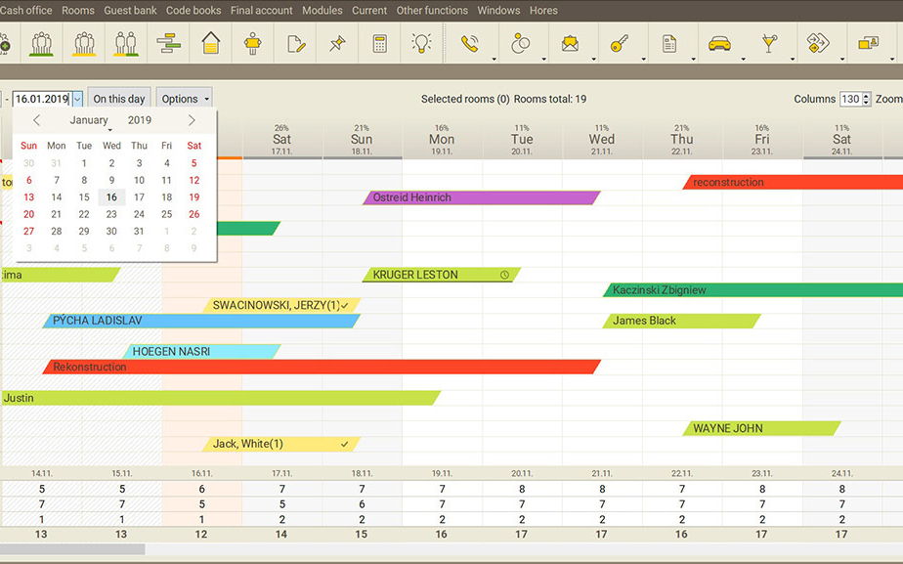903x564 pixels.
Task: Select January 23 in the calendar
Action: coord(111,214)
